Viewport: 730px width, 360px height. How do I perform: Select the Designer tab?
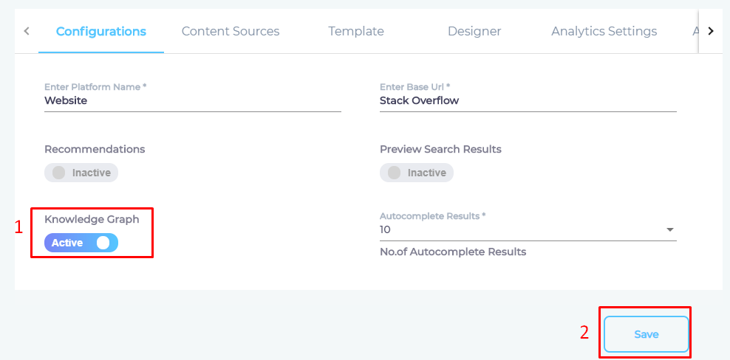[474, 32]
